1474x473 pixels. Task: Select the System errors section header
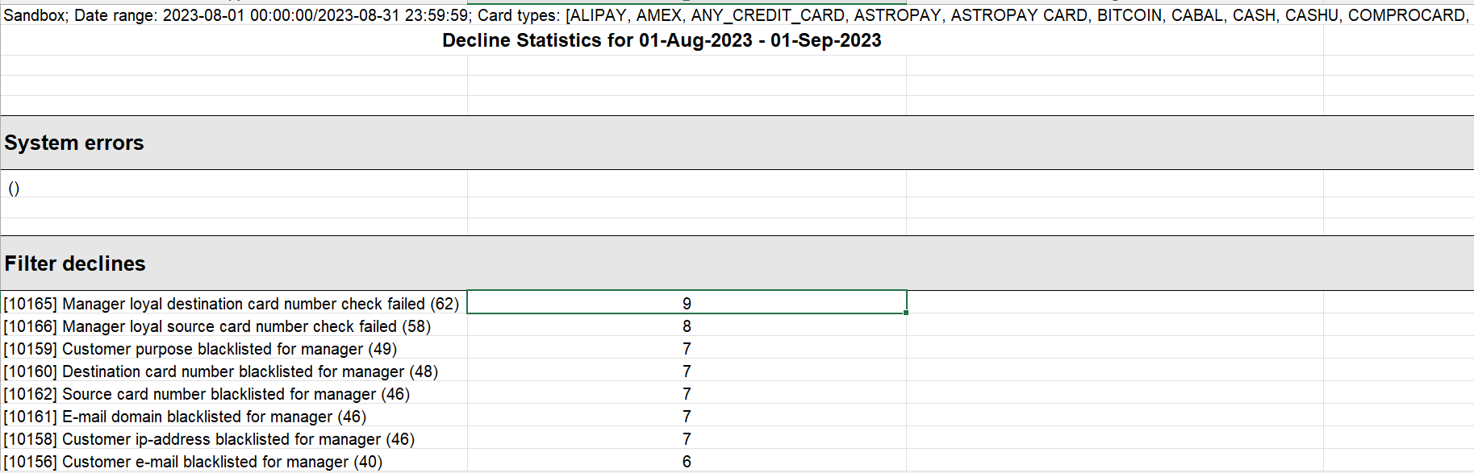(x=74, y=143)
